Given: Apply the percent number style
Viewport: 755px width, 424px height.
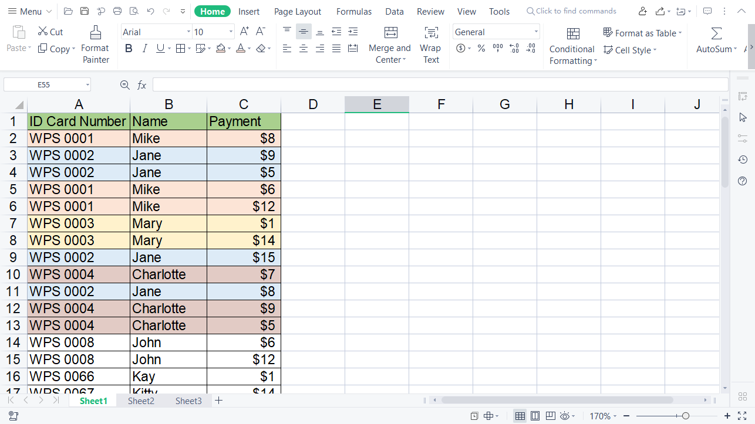Looking at the screenshot, I should 481,49.
